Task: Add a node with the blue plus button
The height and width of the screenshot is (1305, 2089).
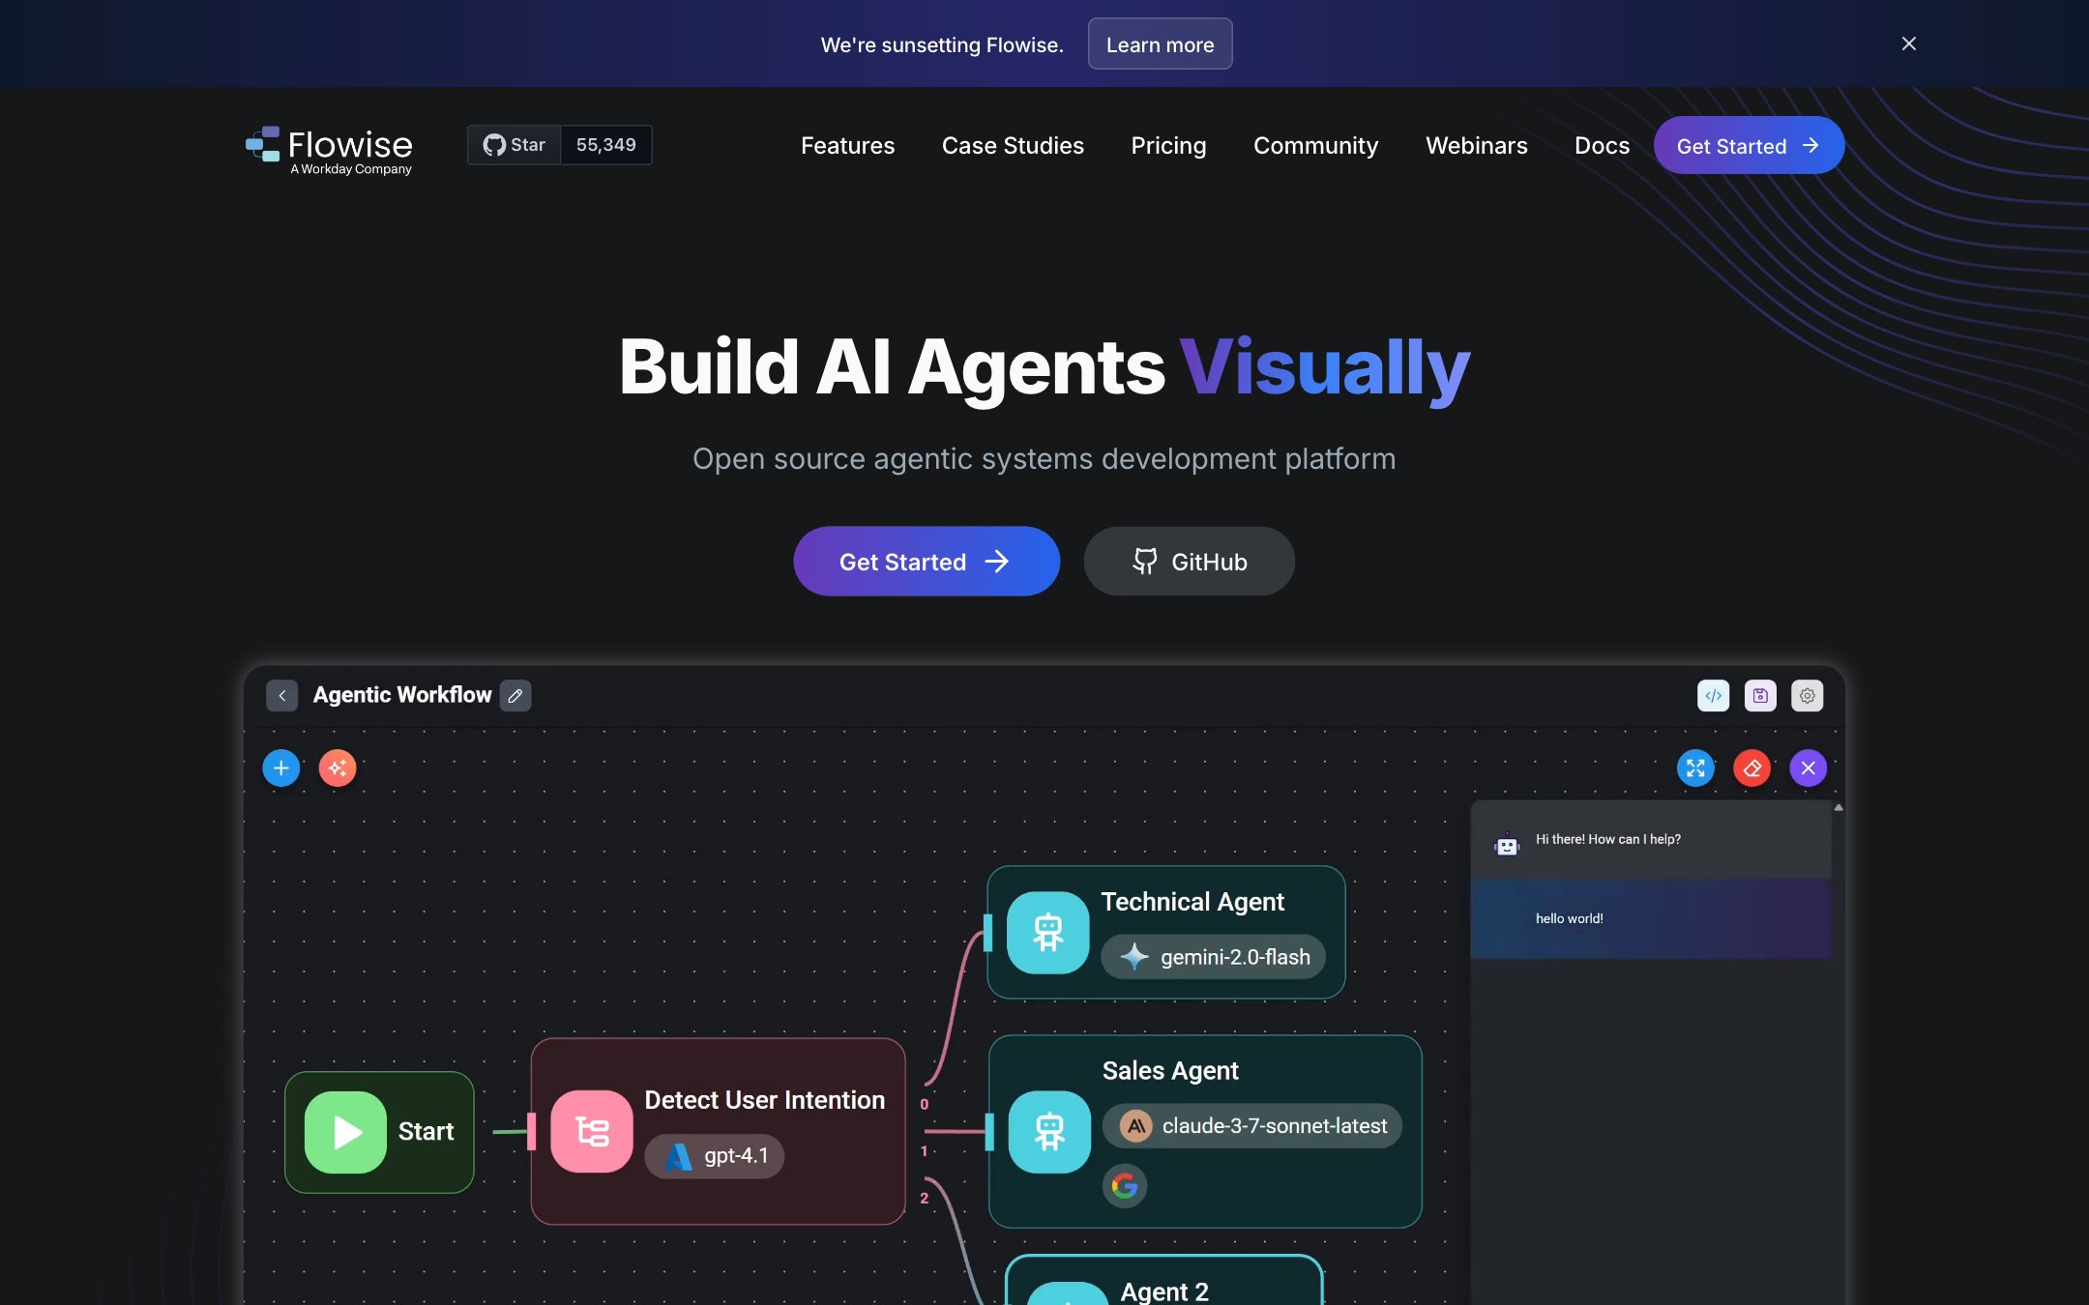Action: [281, 768]
